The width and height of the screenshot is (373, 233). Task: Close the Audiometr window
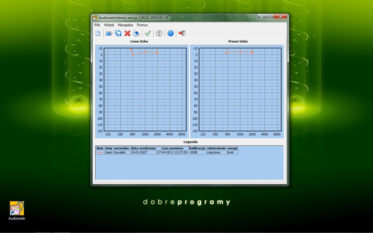click(x=280, y=17)
